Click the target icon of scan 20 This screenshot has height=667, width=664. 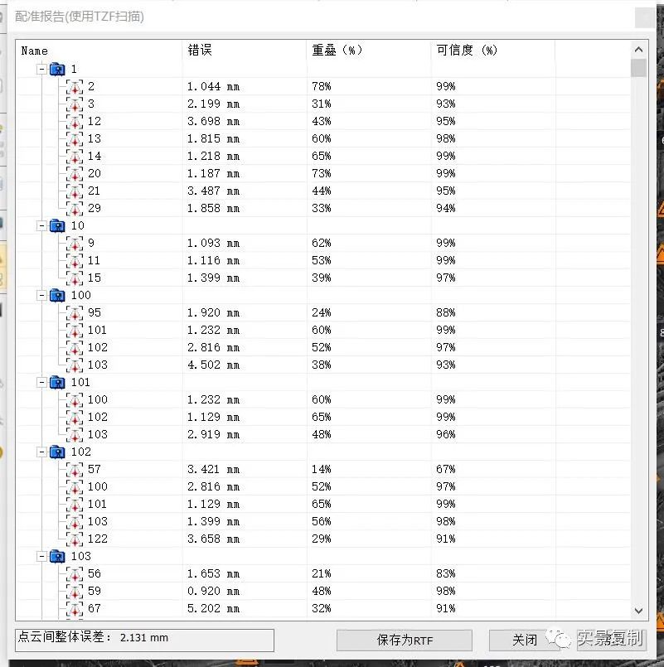(75, 174)
